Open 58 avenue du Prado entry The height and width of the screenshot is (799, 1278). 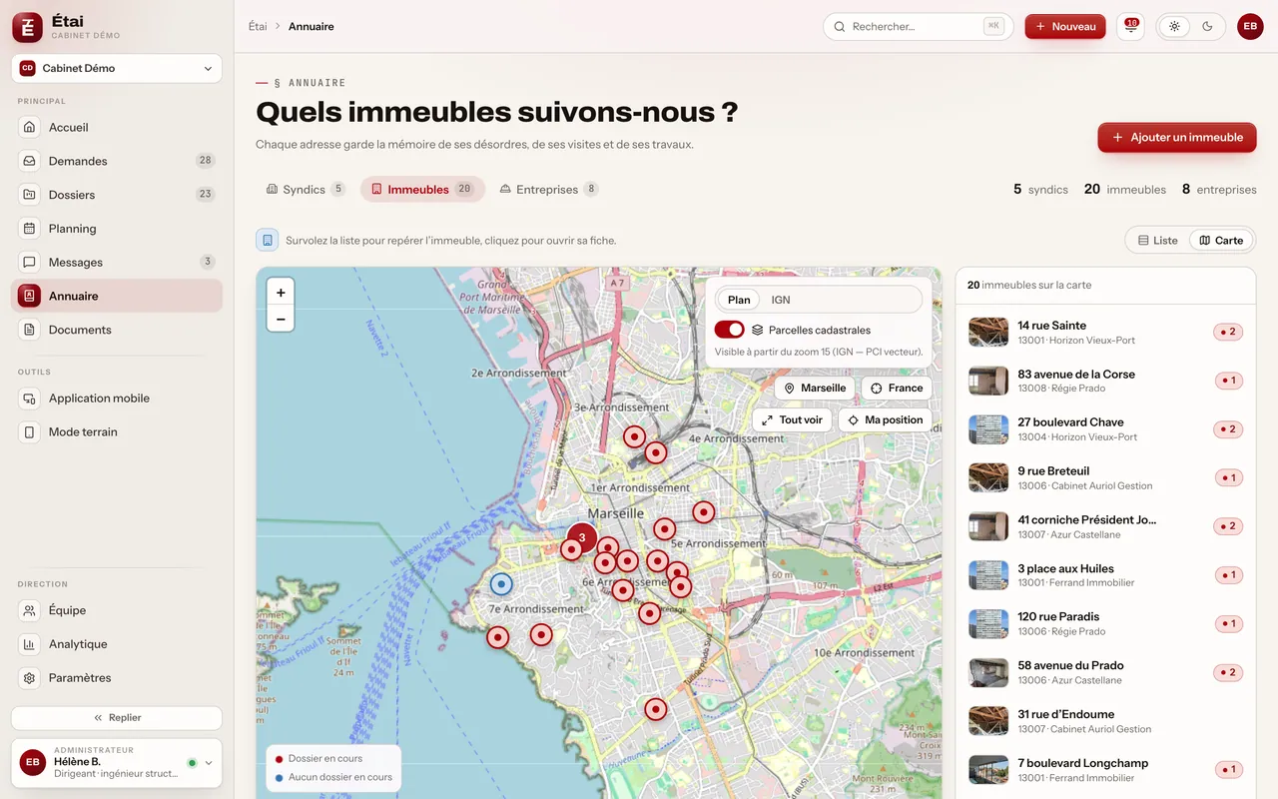point(1105,672)
